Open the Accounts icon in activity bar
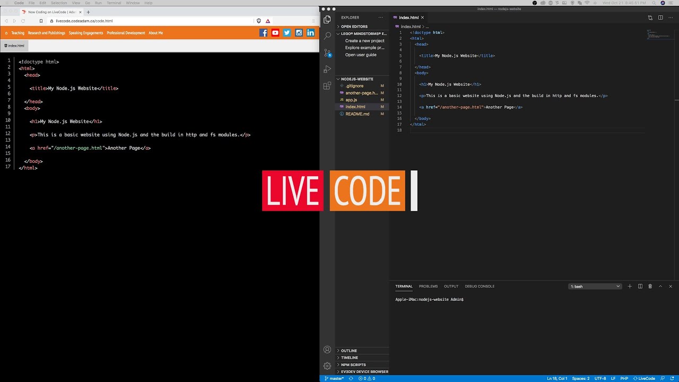The width and height of the screenshot is (679, 382). [327, 350]
